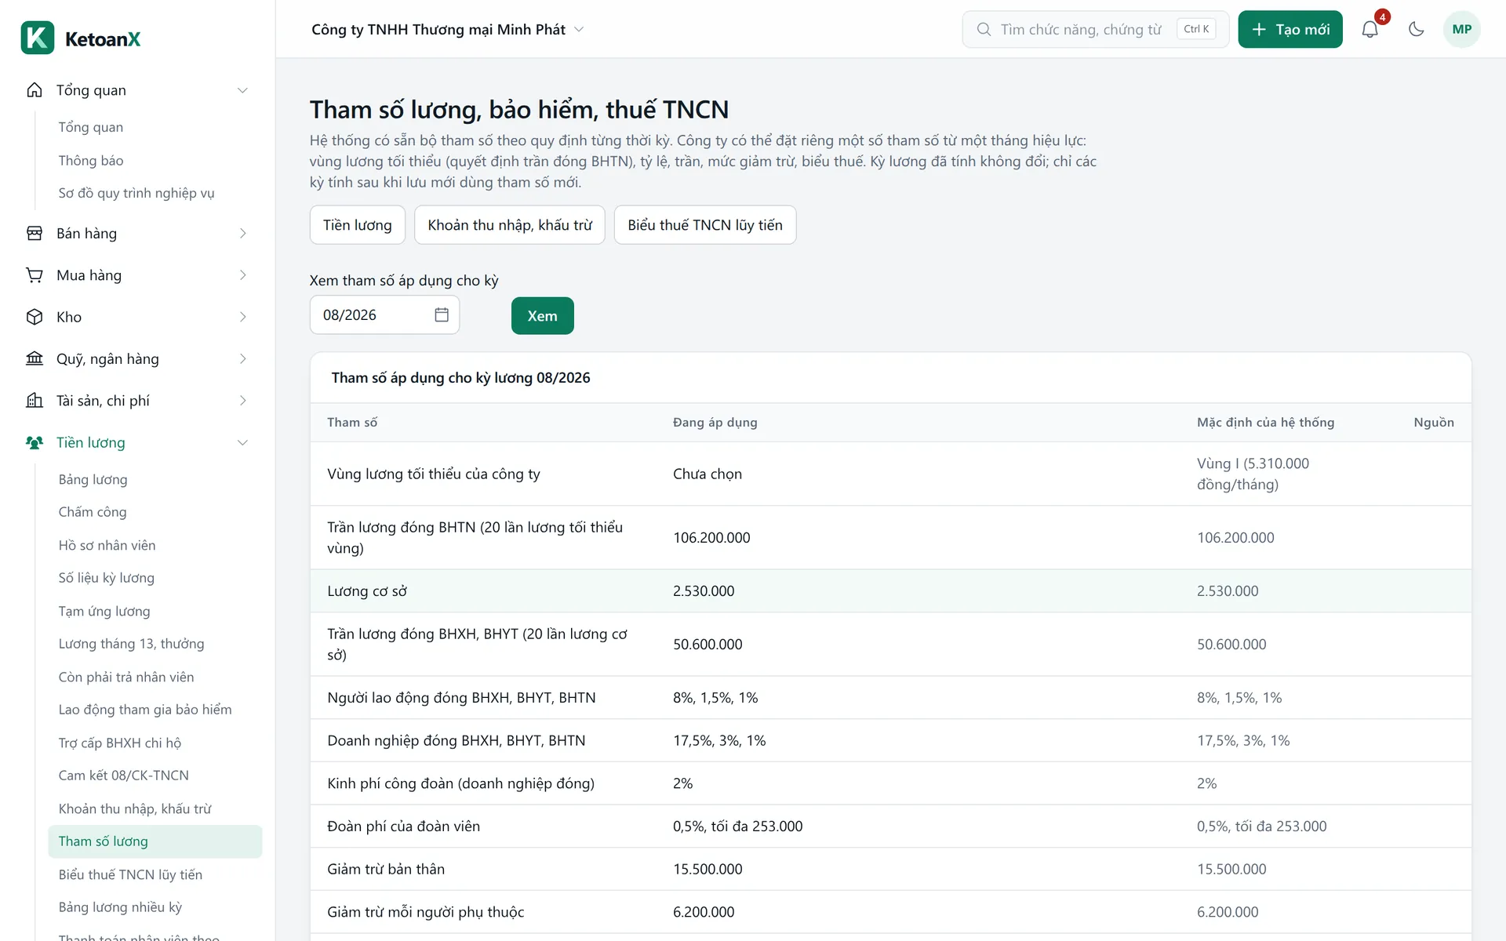Open Khoản thu nhập, khấu trừ tab
The width and height of the screenshot is (1506, 941).
pos(510,225)
